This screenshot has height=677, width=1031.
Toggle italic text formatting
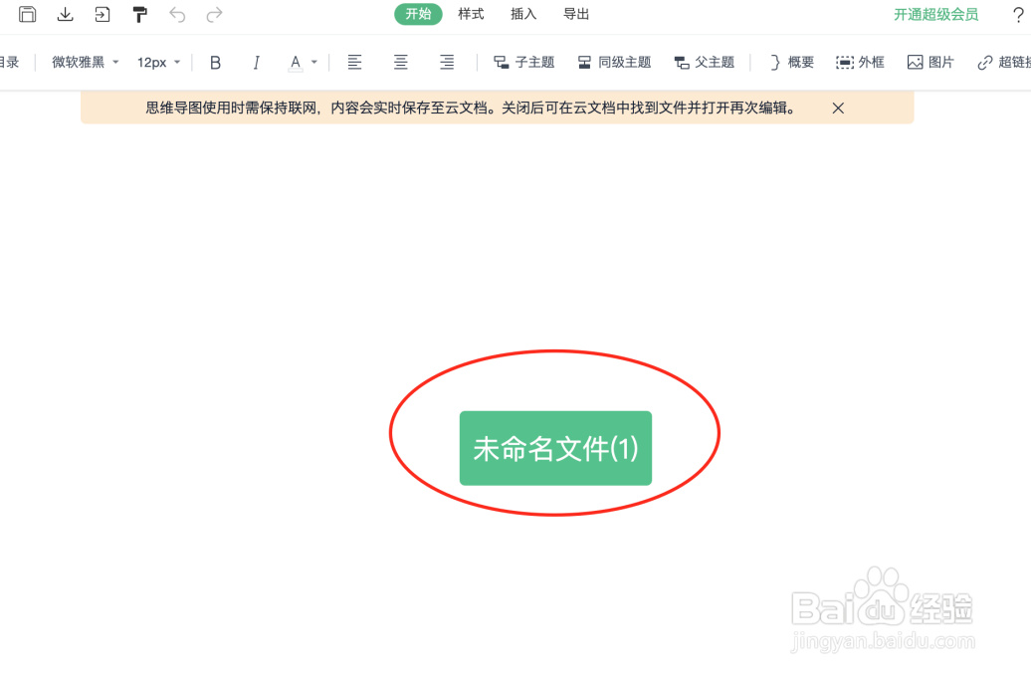click(x=257, y=63)
